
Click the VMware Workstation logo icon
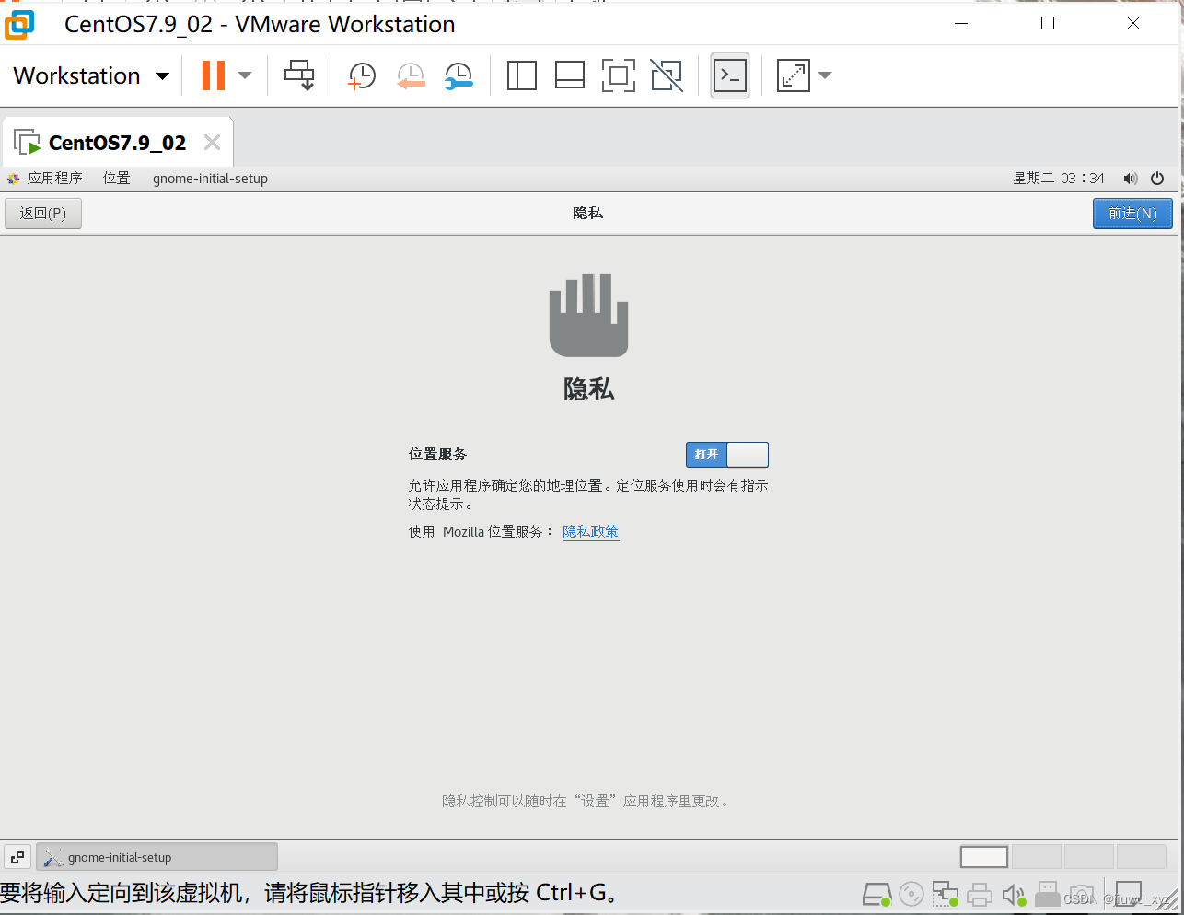19,25
